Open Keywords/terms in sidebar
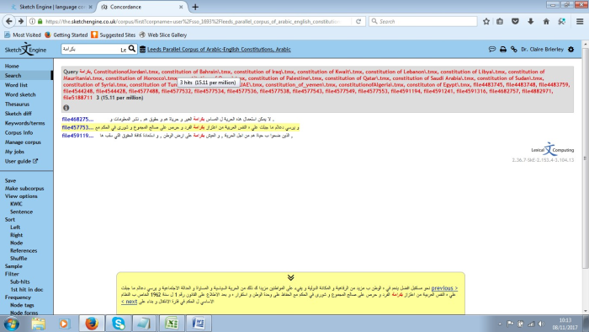 24,123
